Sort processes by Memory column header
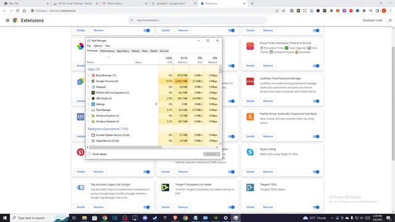The height and width of the screenshot is (222, 395). coord(181,60)
